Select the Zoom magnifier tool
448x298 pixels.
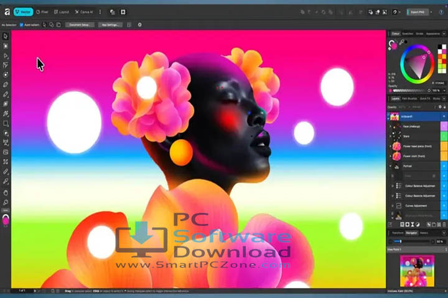coord(6,202)
